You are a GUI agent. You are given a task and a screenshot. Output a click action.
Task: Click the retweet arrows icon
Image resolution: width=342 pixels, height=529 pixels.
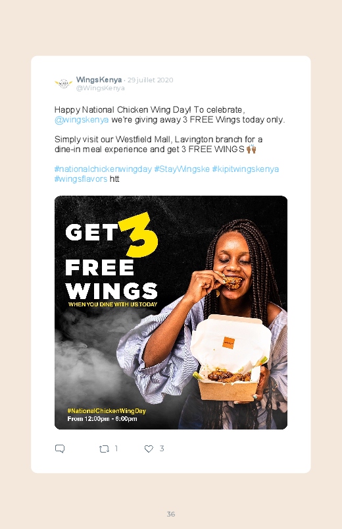click(x=104, y=449)
